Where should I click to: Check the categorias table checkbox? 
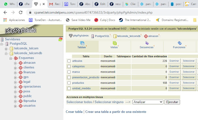click(69, 66)
